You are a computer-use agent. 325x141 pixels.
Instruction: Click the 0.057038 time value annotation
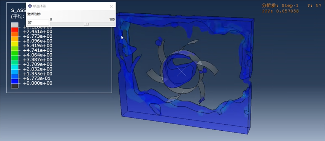[288, 11]
